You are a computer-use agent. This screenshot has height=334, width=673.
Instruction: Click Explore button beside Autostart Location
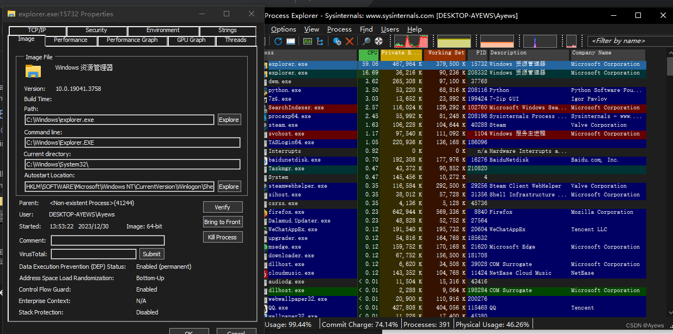229,187
